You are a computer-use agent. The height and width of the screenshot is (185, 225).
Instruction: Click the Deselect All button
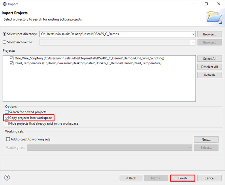click(x=210, y=67)
